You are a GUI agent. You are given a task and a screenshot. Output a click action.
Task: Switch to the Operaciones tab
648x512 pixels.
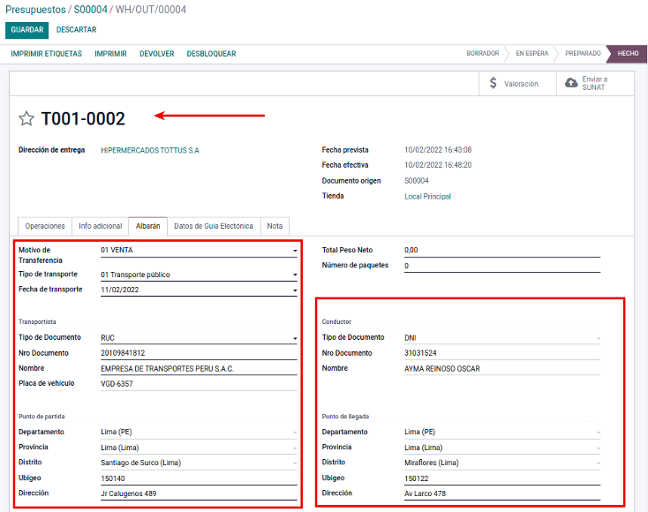(x=45, y=226)
